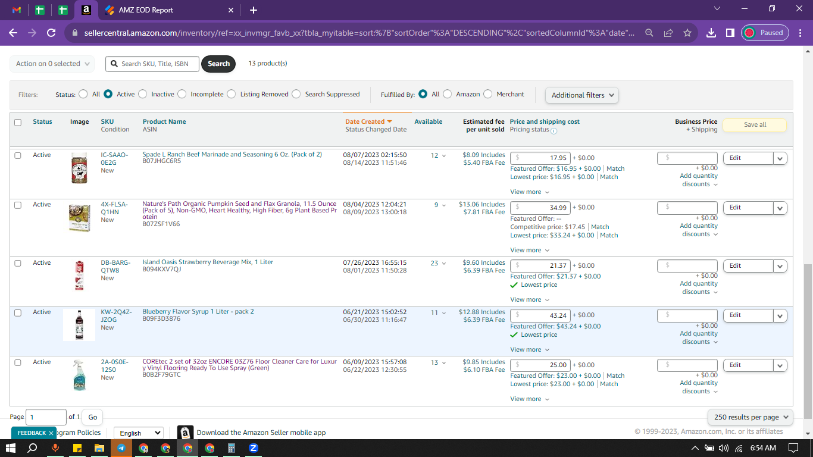Check the box for Nature's Path Granola row
This screenshot has width=813, height=457.
(x=18, y=205)
